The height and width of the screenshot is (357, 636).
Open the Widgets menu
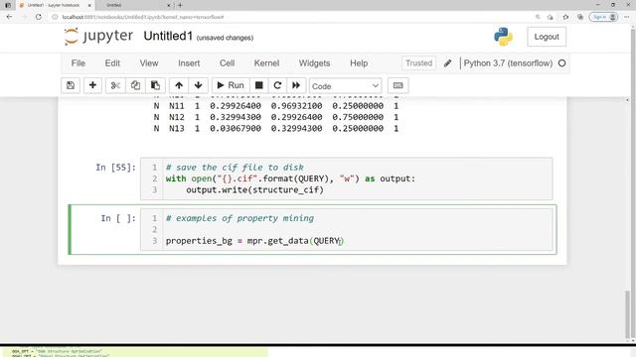coord(314,63)
